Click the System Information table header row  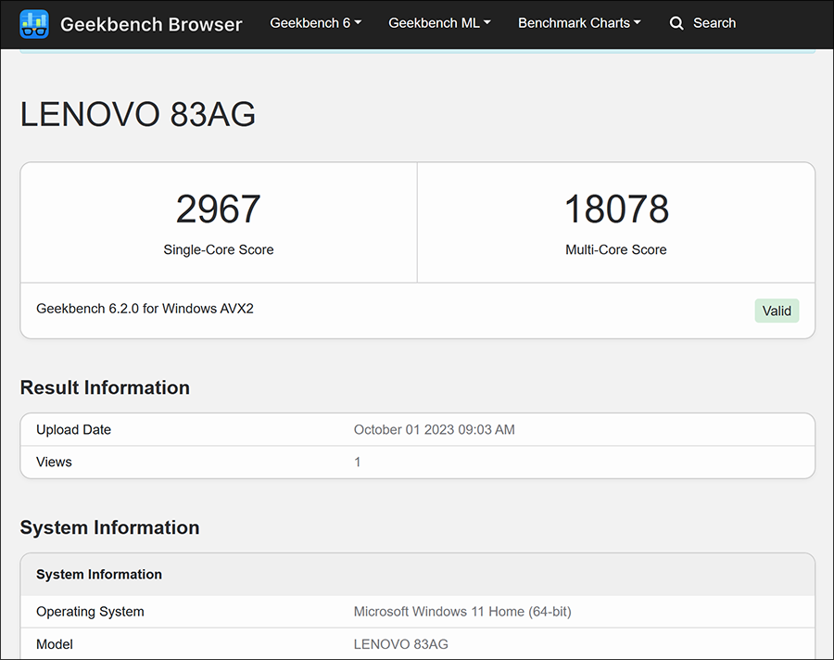(418, 575)
